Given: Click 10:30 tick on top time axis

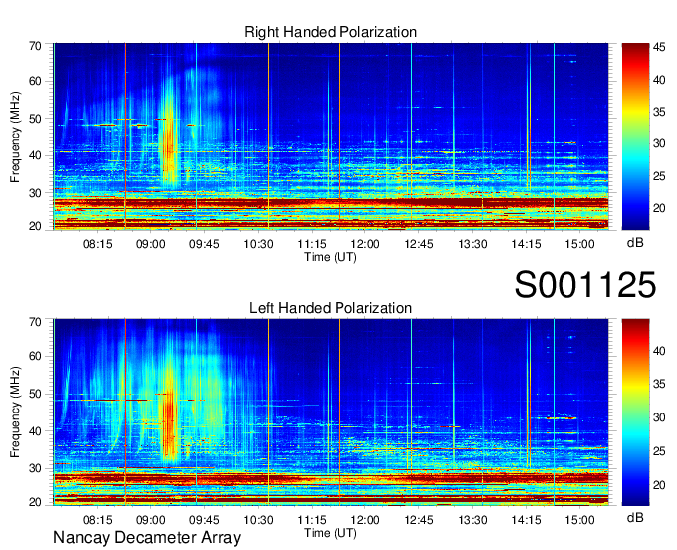Looking at the screenshot, I should click(x=258, y=244).
